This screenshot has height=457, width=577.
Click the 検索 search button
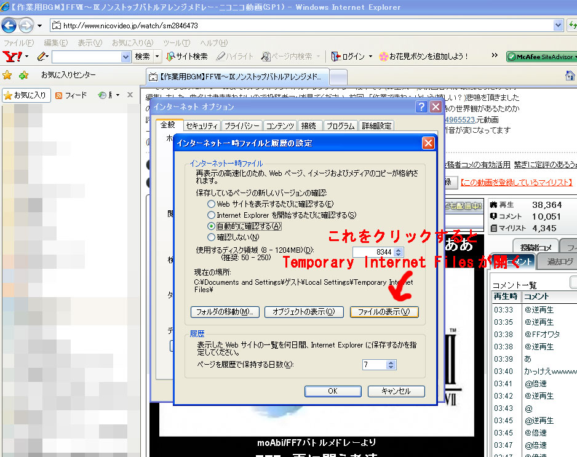[143, 57]
